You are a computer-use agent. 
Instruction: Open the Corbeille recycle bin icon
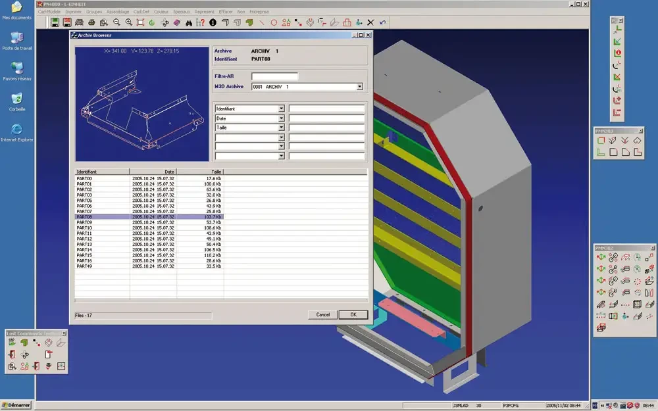click(x=17, y=102)
